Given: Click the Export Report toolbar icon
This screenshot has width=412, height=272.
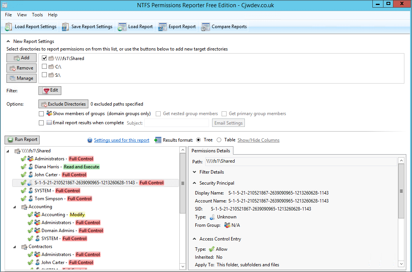Looking at the screenshot, I should (x=162, y=27).
